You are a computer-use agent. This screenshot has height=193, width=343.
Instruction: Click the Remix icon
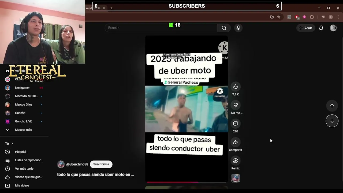[x=236, y=161]
